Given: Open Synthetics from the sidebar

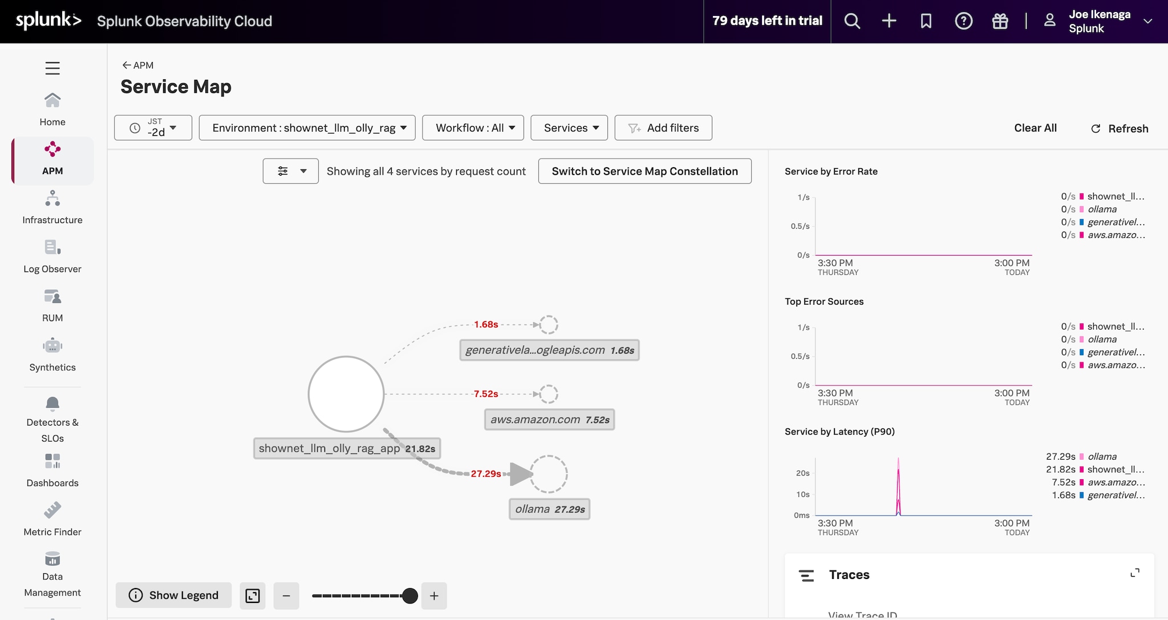Looking at the screenshot, I should 52,355.
